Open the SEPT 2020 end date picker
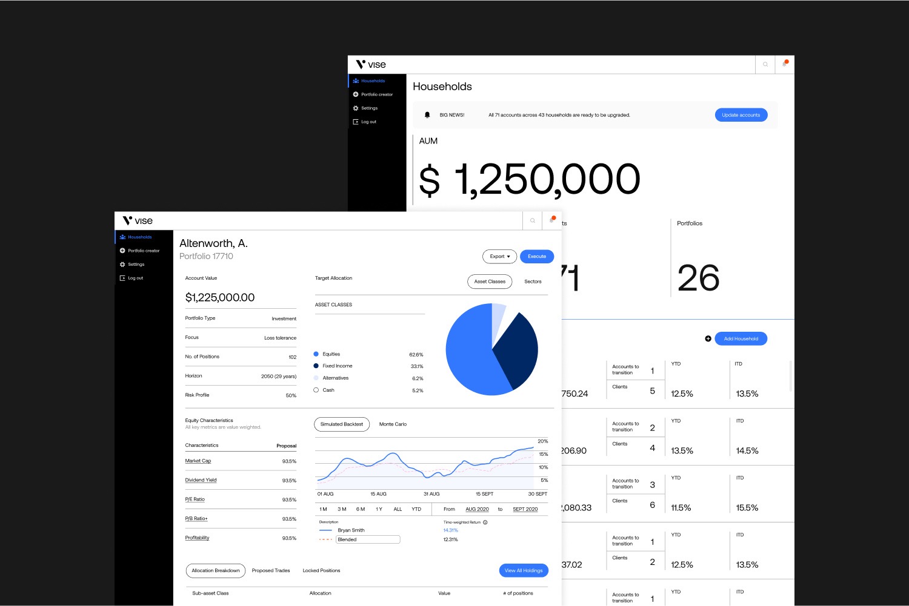This screenshot has width=909, height=606. [525, 509]
